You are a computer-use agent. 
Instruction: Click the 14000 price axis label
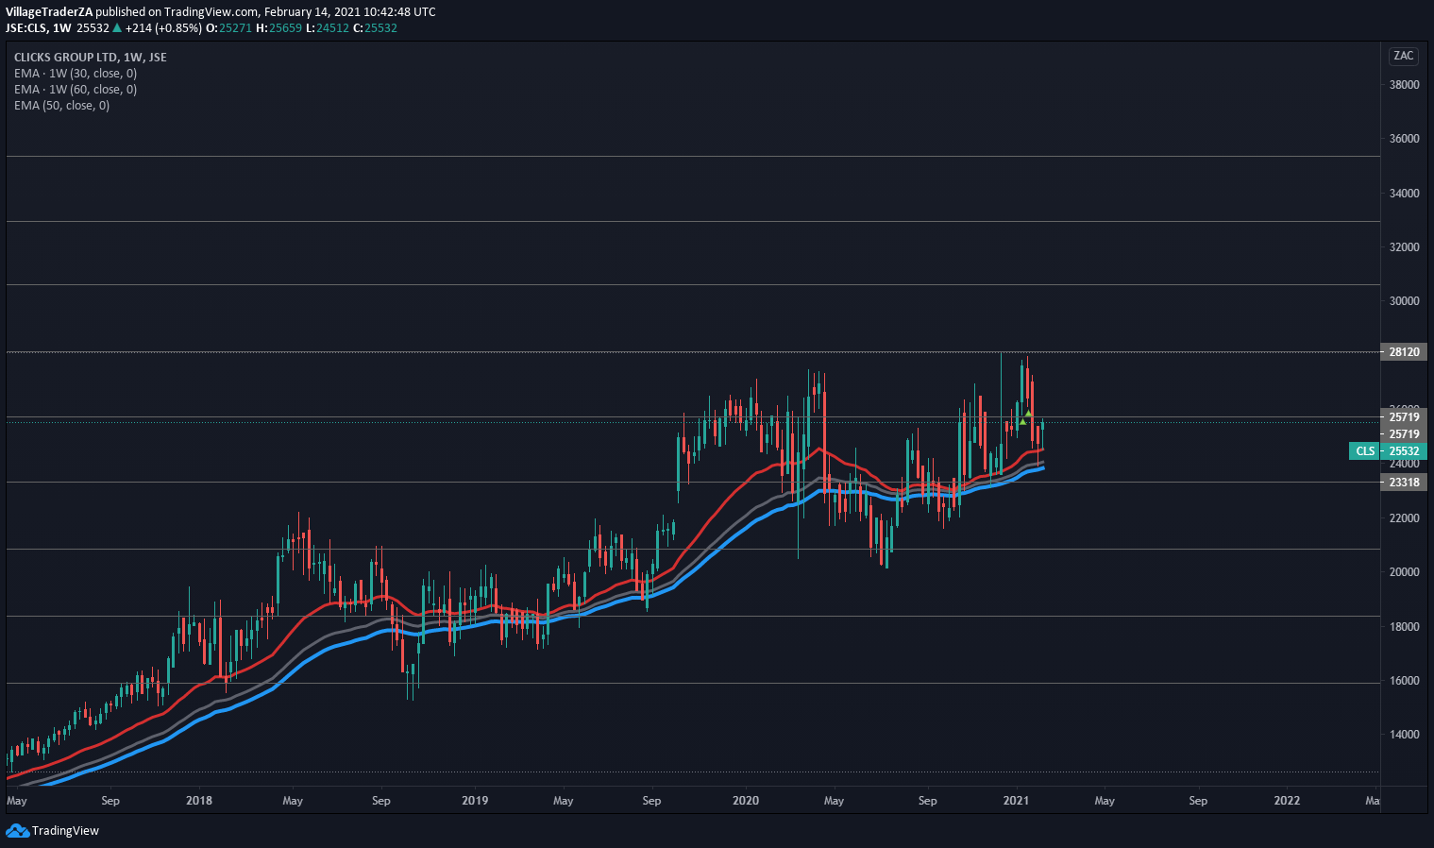(1404, 735)
